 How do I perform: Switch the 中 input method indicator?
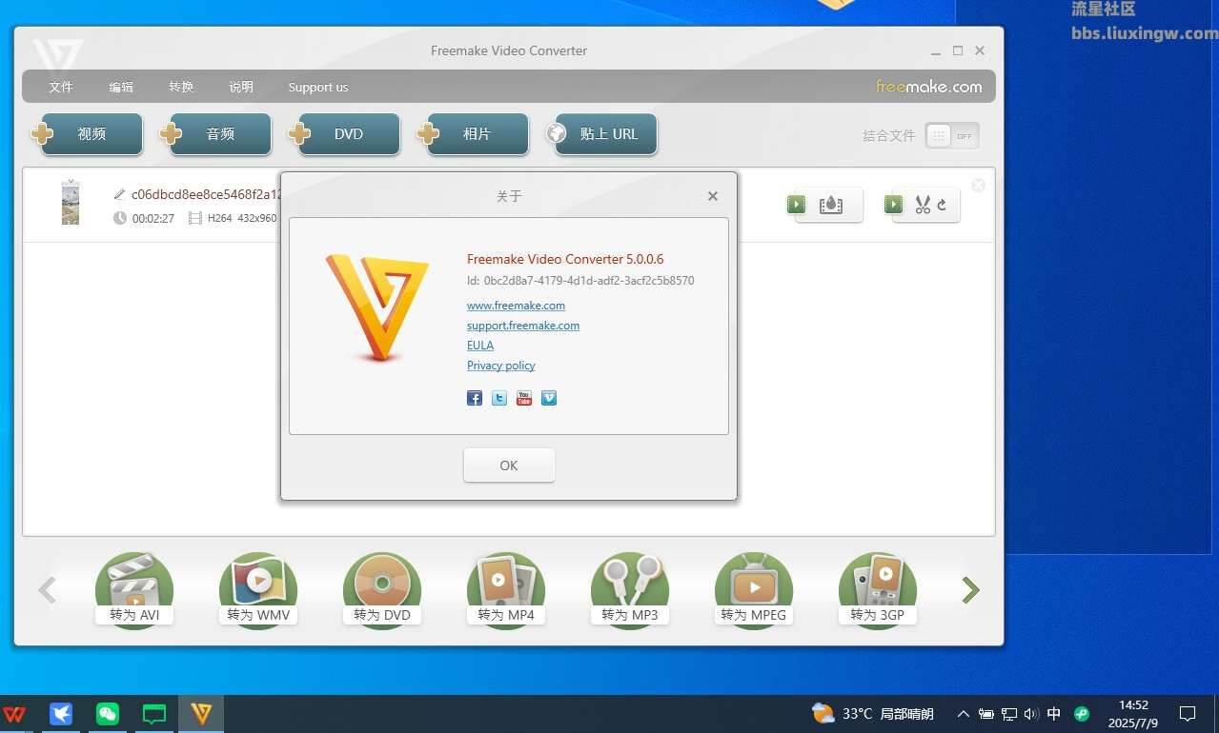pos(1053,714)
